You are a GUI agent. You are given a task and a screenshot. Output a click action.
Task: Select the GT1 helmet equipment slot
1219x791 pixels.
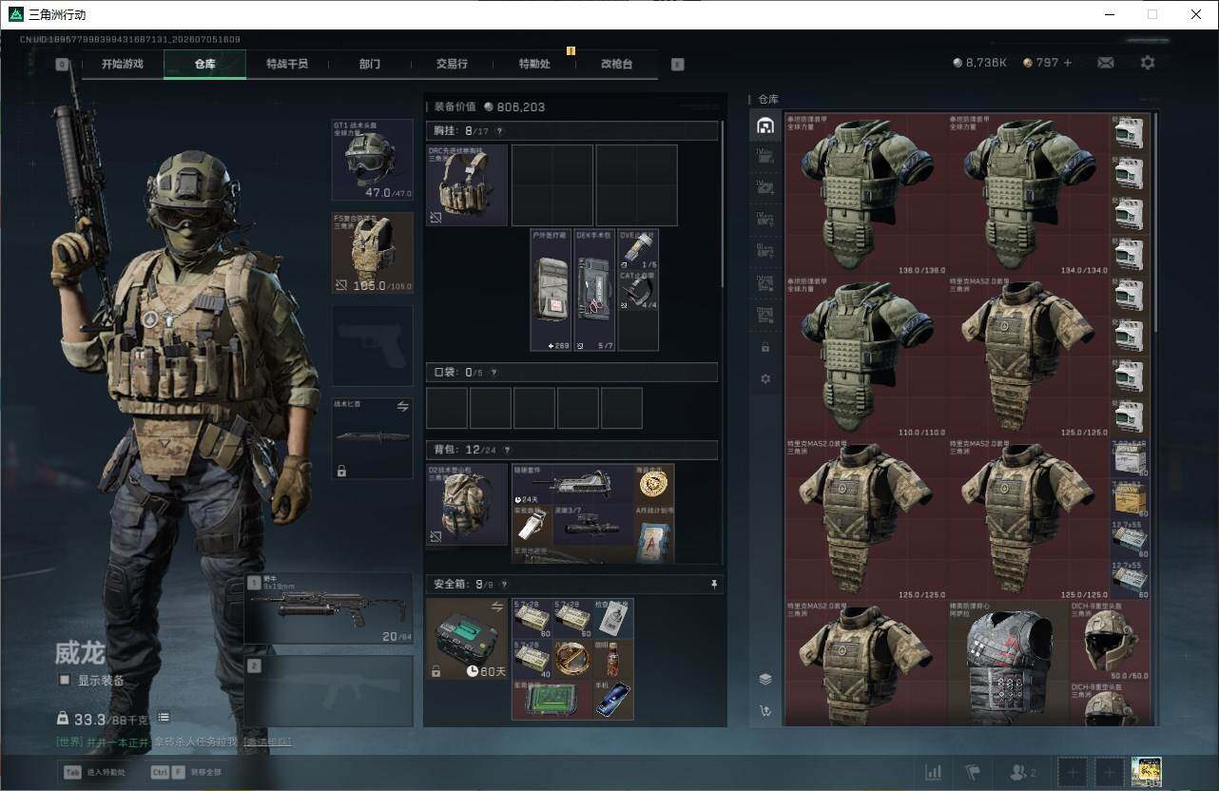click(x=372, y=160)
